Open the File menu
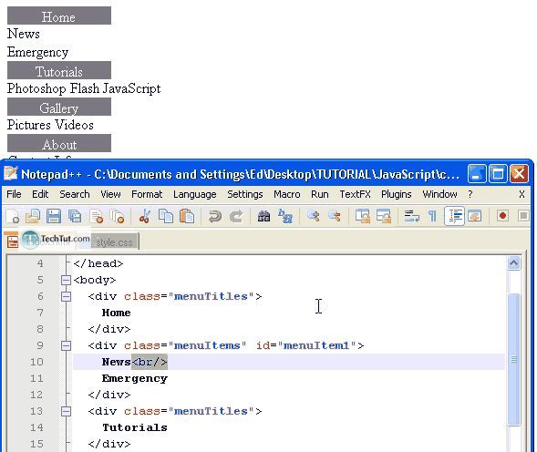Viewport: 537px width, 452px height. [14, 194]
